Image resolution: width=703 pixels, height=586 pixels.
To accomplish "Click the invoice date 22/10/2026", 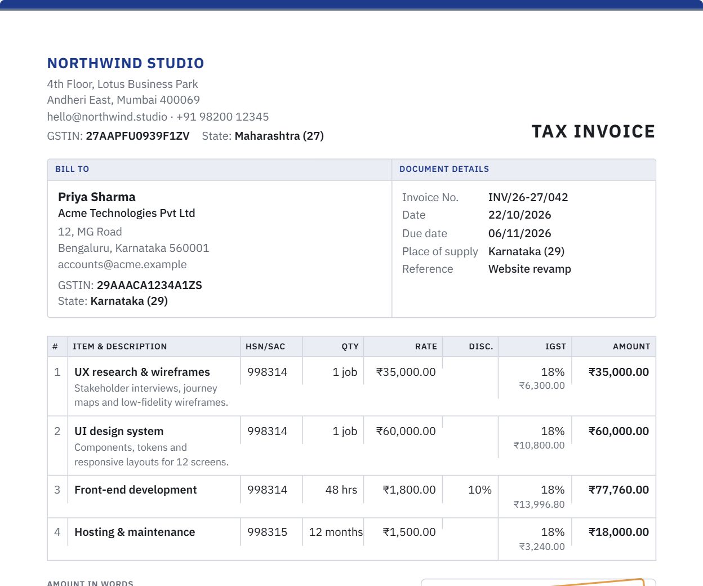I will pos(519,215).
